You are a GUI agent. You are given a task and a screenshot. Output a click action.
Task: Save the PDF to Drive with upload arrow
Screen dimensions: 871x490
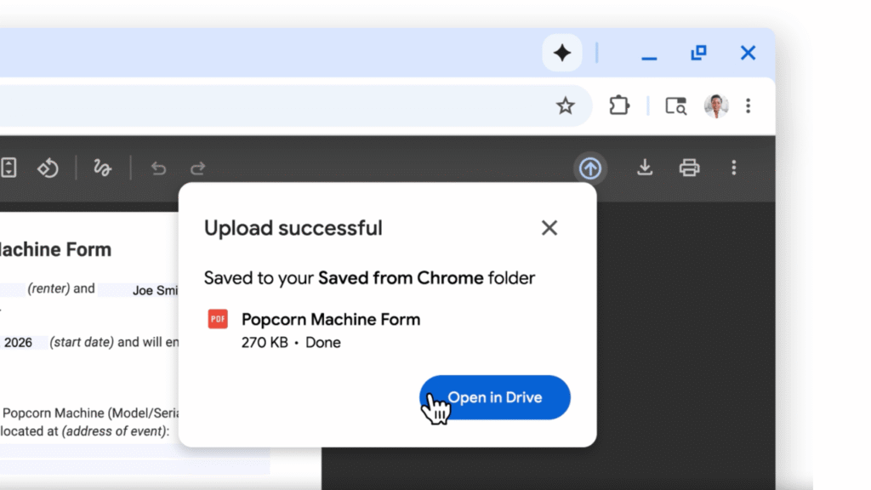click(x=590, y=168)
